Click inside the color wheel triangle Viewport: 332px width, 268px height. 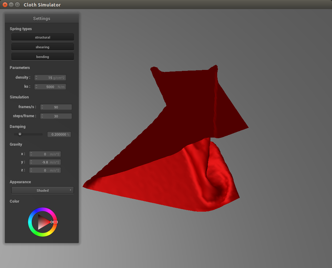pos(42,222)
